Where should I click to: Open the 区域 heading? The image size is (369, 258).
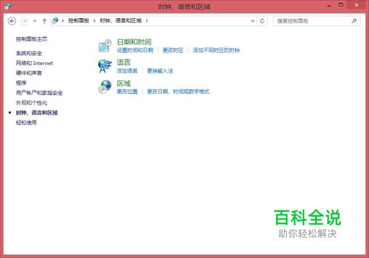(124, 83)
